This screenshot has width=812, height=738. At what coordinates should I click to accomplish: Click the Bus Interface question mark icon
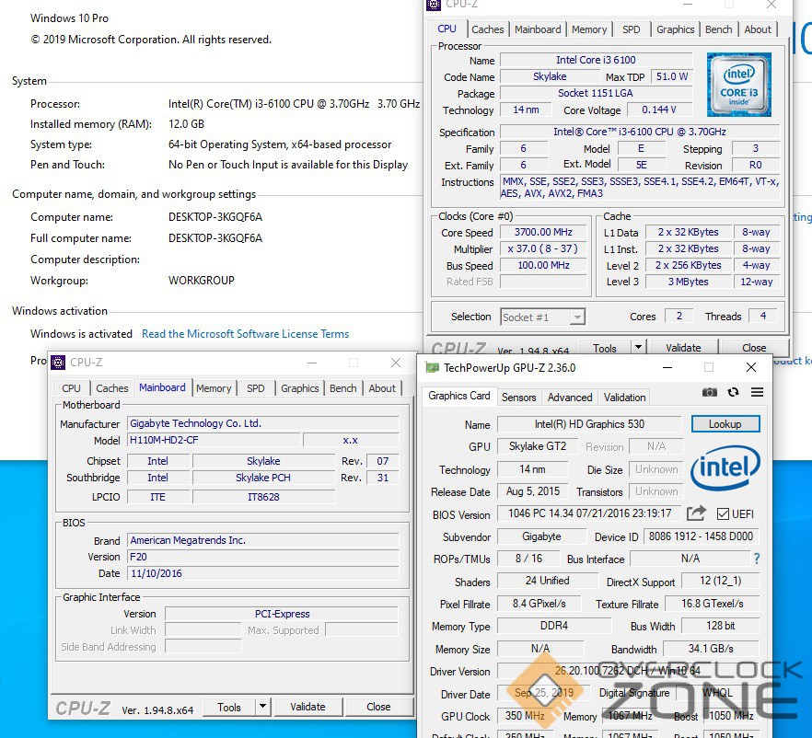pos(757,559)
